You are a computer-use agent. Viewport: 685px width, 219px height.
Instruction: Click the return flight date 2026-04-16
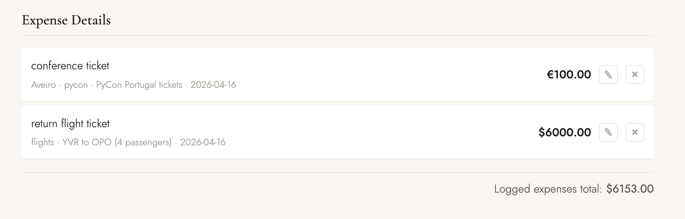(x=203, y=143)
